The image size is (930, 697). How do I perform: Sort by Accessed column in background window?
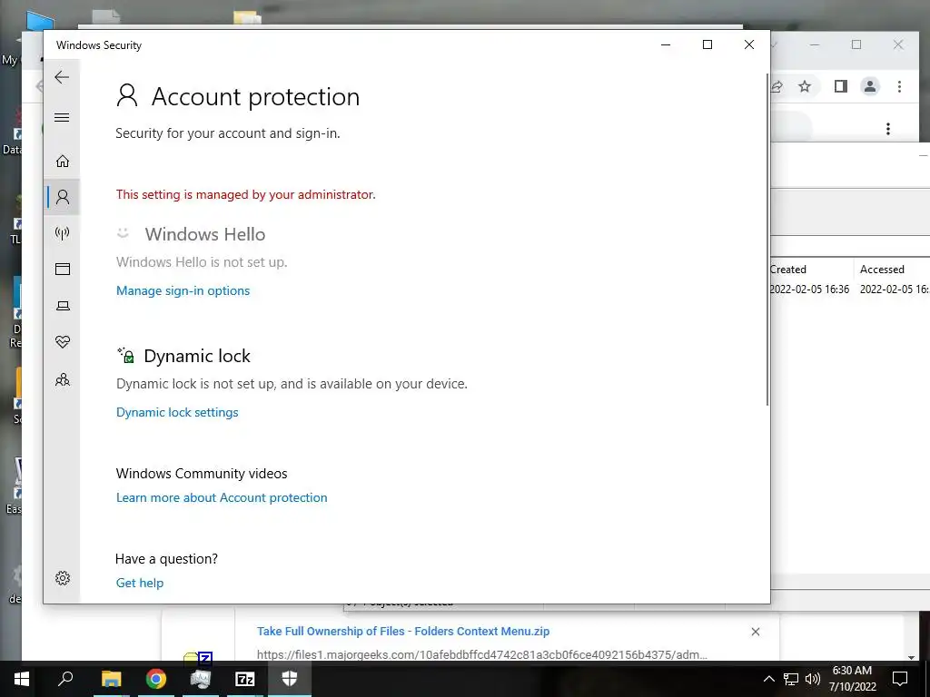pos(882,269)
